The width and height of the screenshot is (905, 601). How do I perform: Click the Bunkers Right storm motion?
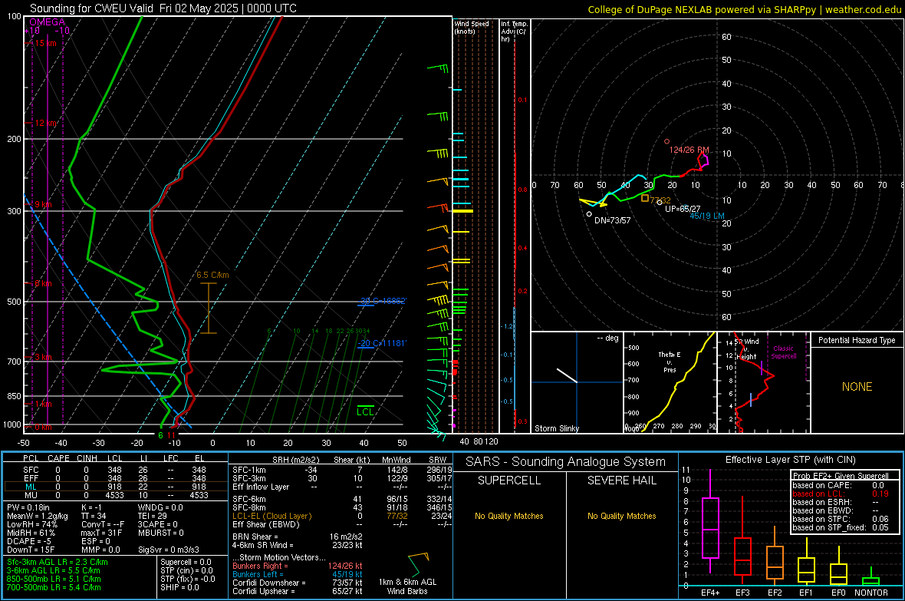pos(298,566)
